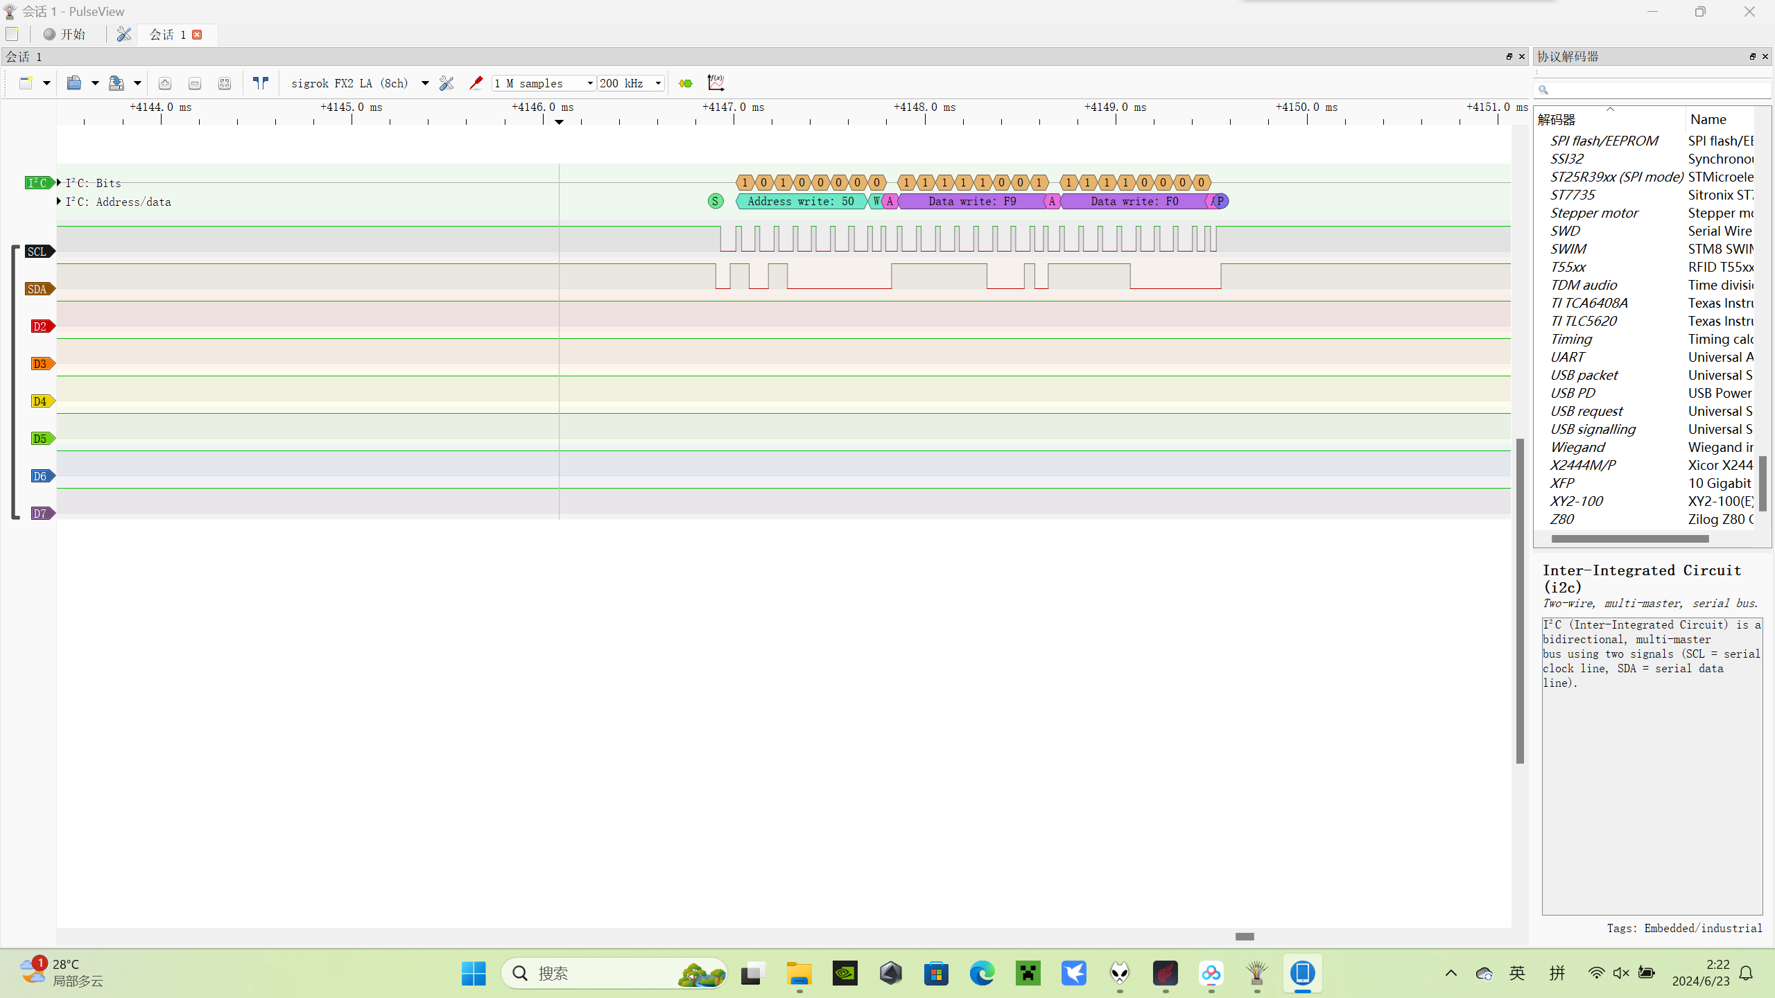Click the zoom-to-fit icon
The image size is (1775, 998).
coord(225,83)
